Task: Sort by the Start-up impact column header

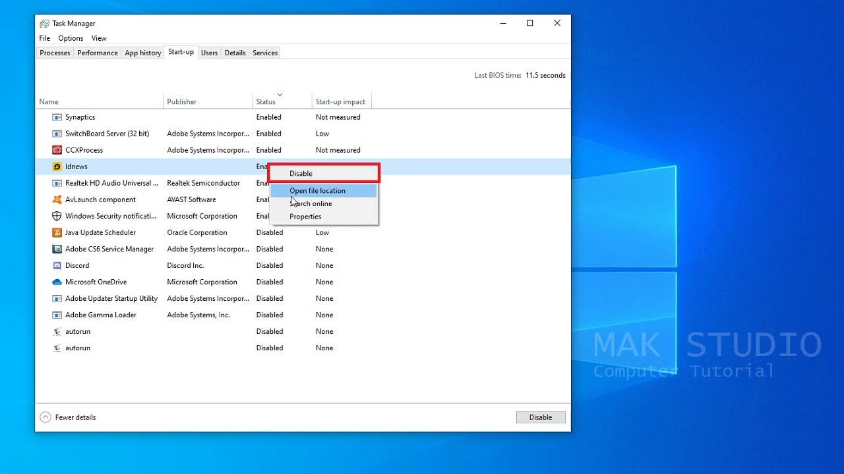Action: 342,101
